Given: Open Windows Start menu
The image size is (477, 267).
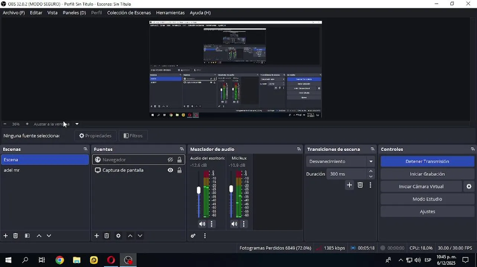Looking at the screenshot, I should pos(8,260).
